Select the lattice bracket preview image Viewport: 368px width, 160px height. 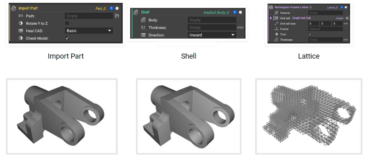pos(309,116)
